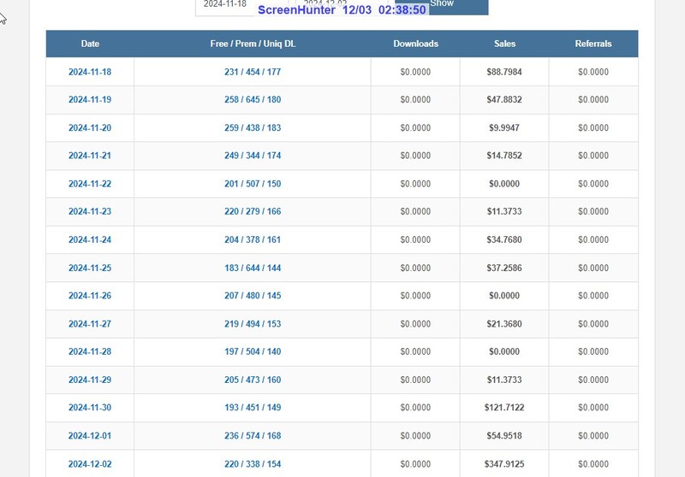The width and height of the screenshot is (685, 477).
Task: Click the $121.7122 sales value
Action: pyautogui.click(x=504, y=408)
